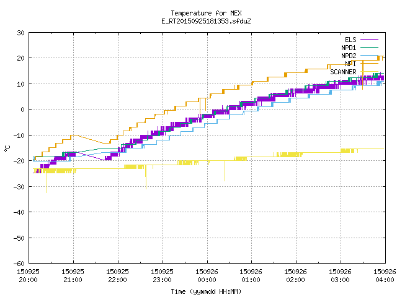The image size is (397, 297).
Task: Click the x-axis tick 150926 01:00
Action: coord(251,275)
